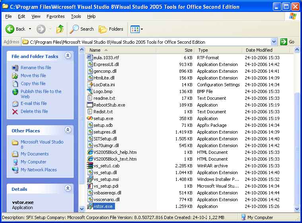
Task: Select the vs70uimgr.dll file icon
Action: click(90, 145)
